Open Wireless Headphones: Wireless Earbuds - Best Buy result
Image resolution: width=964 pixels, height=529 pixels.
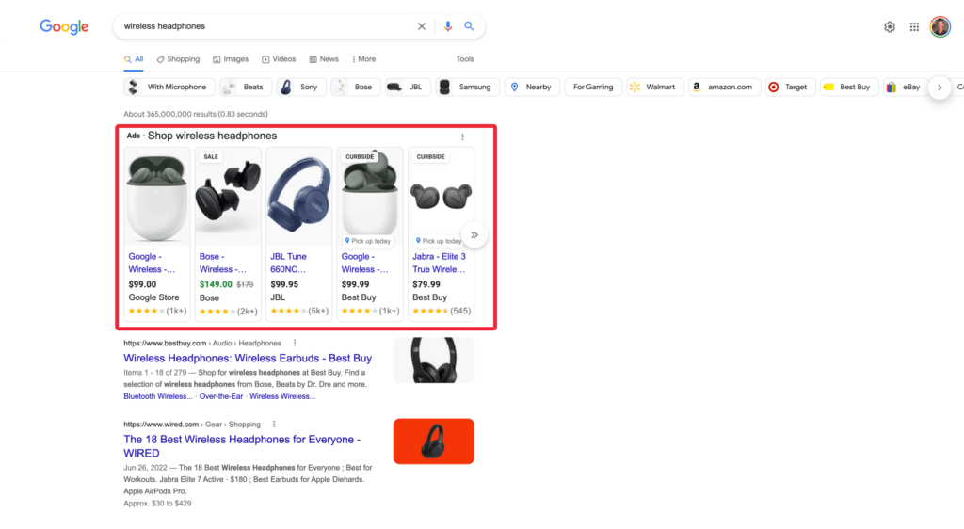tap(248, 359)
